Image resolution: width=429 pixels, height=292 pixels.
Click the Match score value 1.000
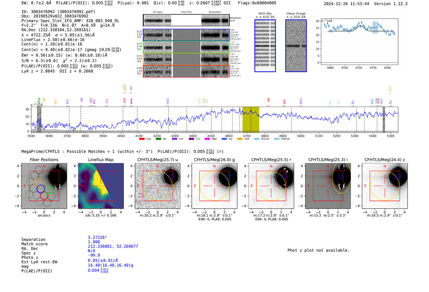pyautogui.click(x=94, y=242)
